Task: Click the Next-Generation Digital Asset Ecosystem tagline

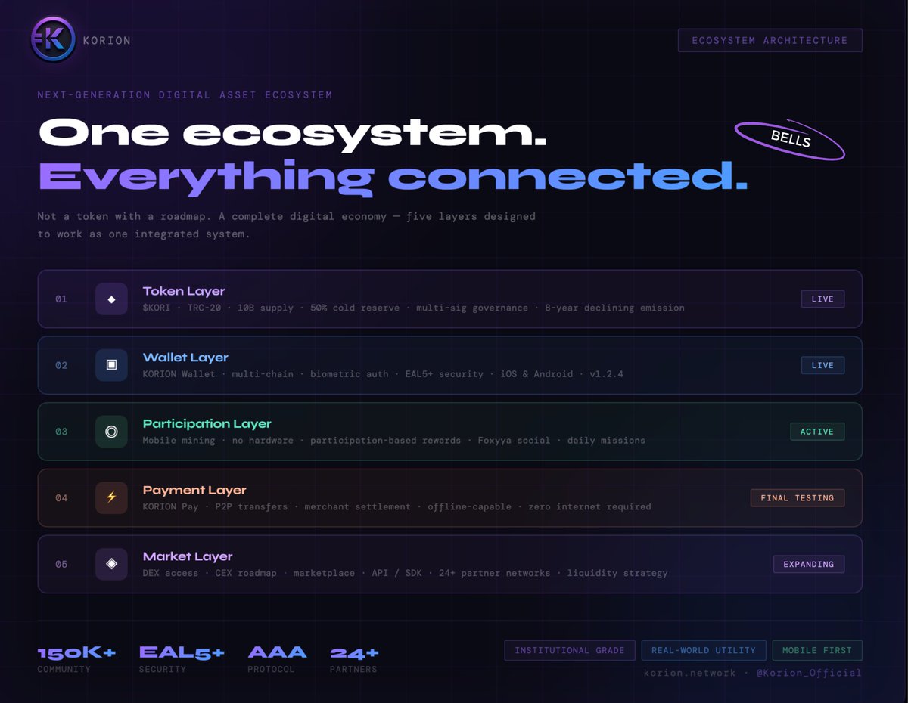Action: tap(185, 95)
